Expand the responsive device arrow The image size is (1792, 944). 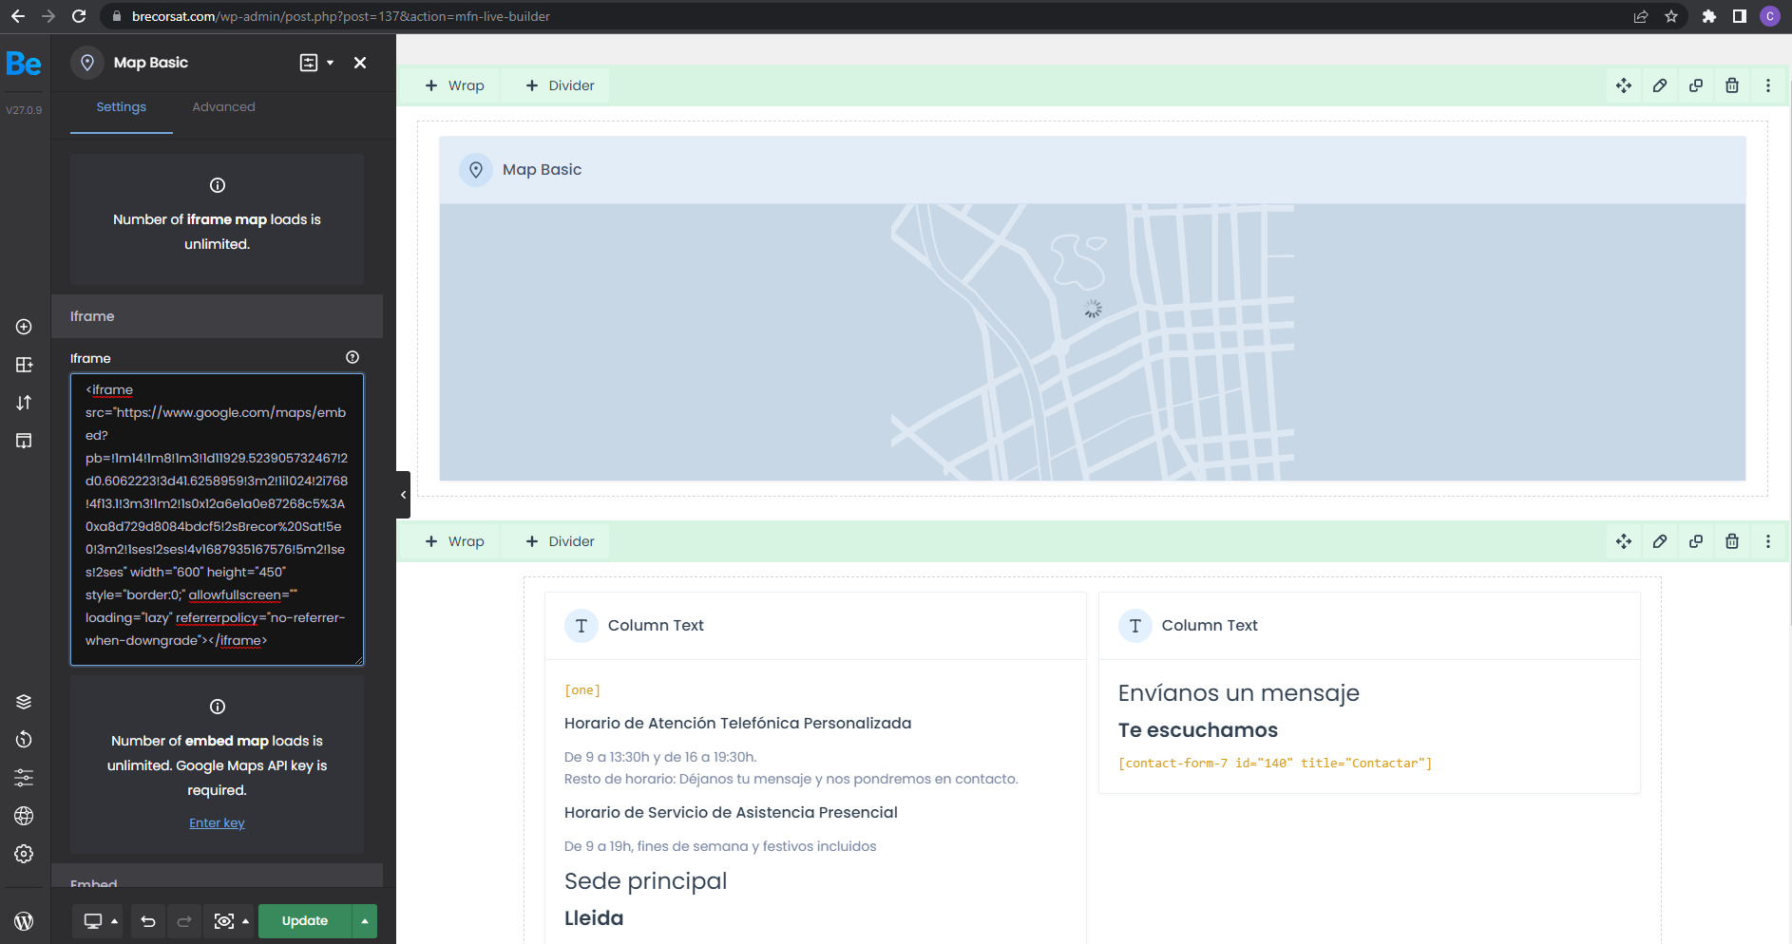pos(114,921)
